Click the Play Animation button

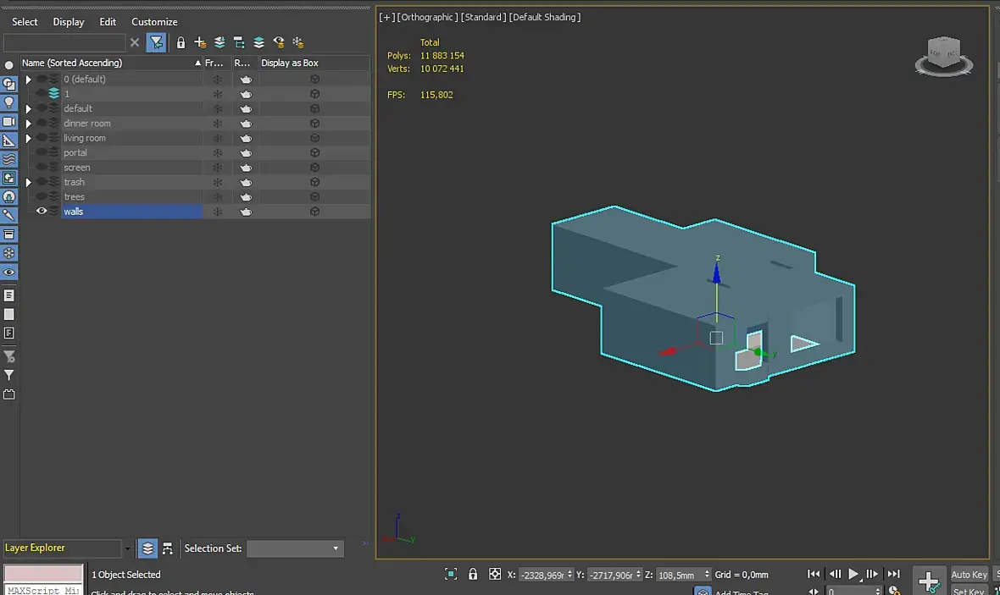pos(853,574)
